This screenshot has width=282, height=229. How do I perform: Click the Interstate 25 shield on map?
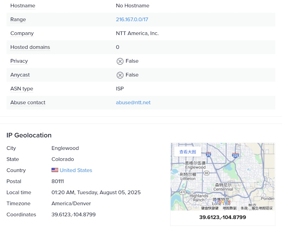pos(209,154)
